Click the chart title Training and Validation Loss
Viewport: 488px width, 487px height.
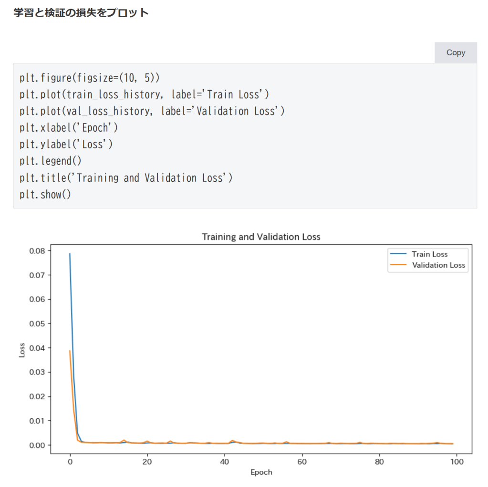pos(261,237)
